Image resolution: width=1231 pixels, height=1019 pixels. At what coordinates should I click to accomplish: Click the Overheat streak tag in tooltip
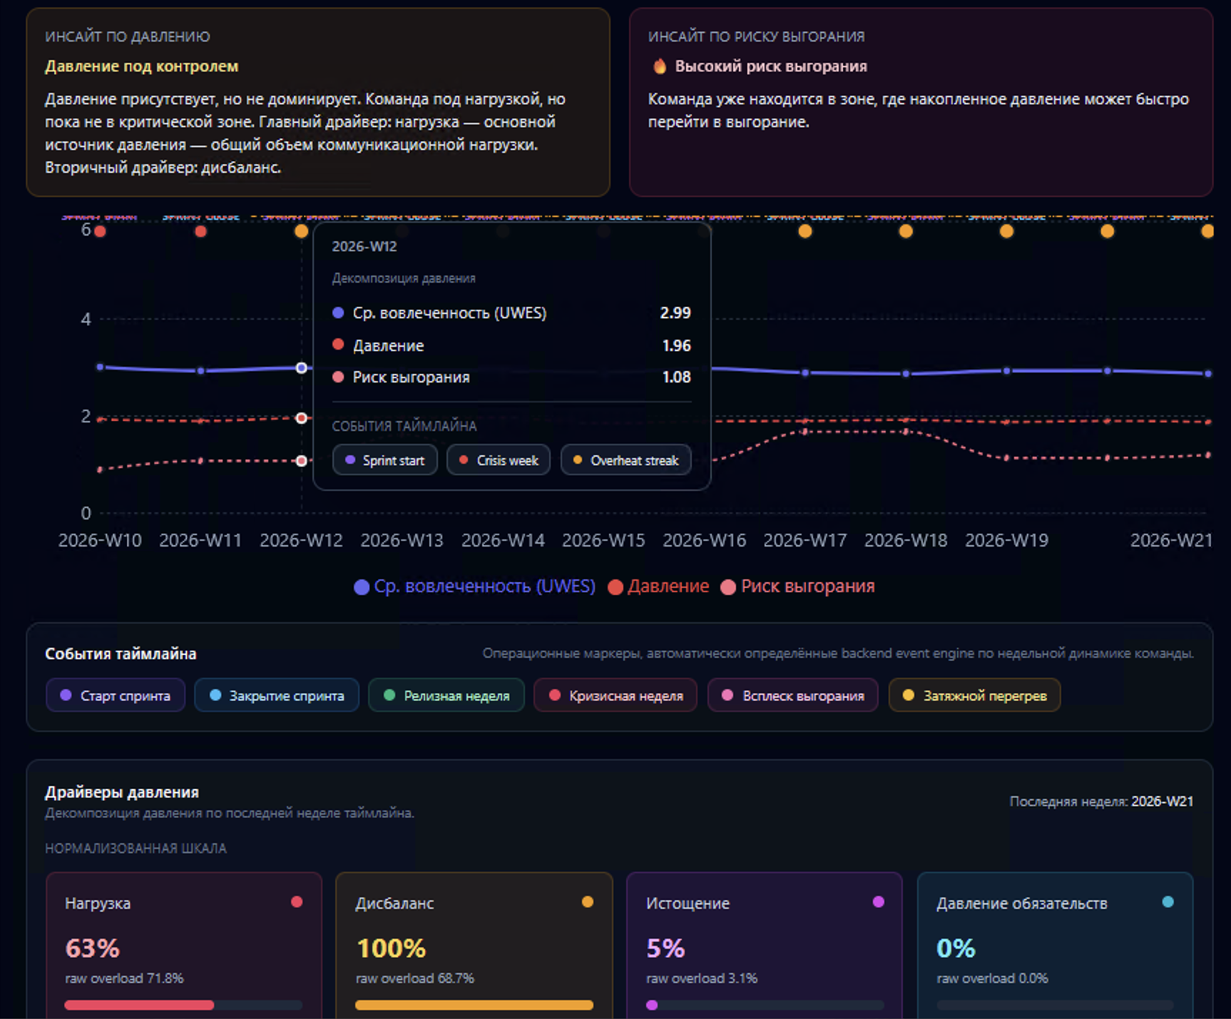(626, 460)
